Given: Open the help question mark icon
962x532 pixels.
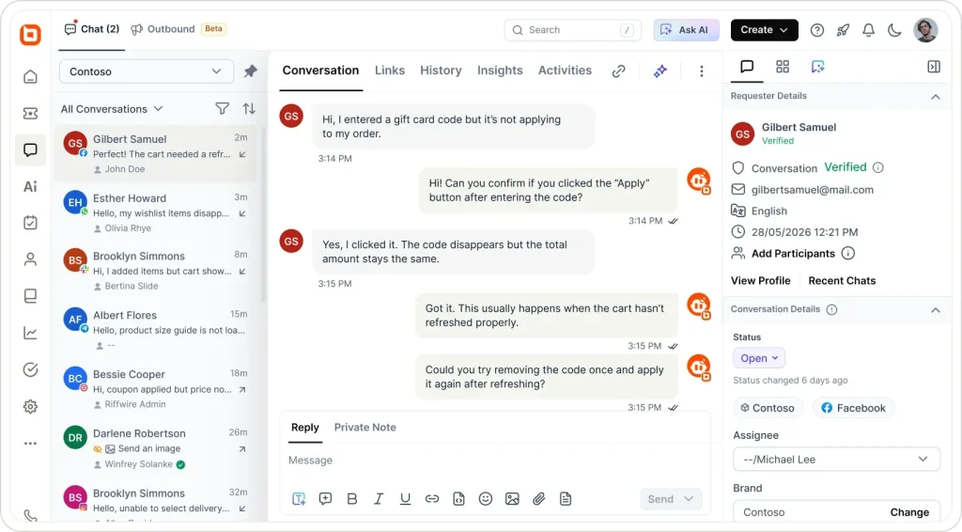Looking at the screenshot, I should pyautogui.click(x=816, y=30).
